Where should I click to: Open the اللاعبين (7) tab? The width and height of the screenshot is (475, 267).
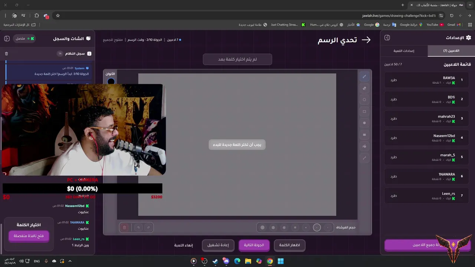coord(451,51)
